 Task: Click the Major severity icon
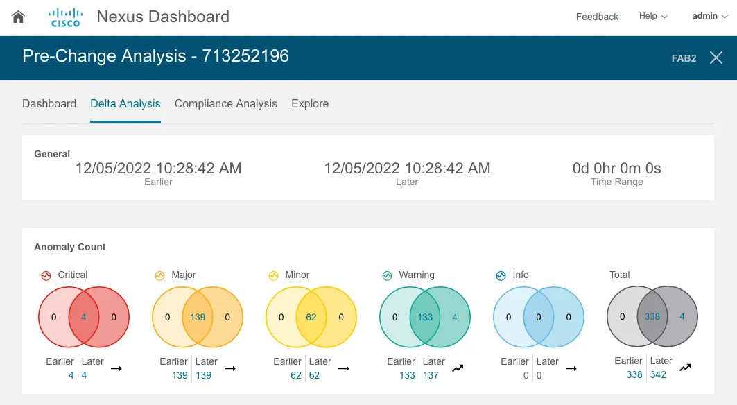click(159, 275)
